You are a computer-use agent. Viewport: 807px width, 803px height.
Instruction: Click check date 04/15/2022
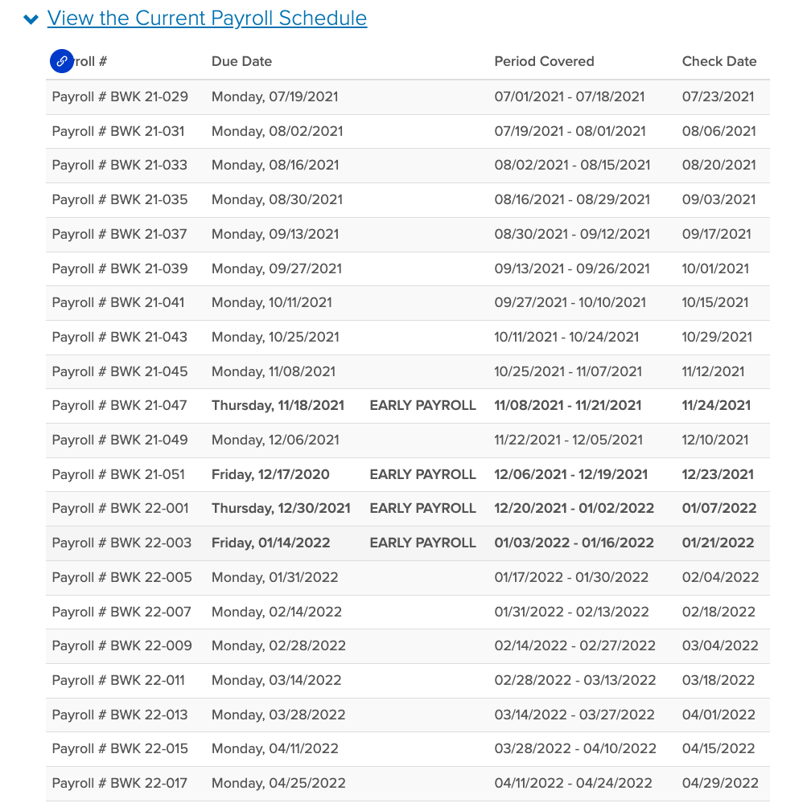point(718,748)
